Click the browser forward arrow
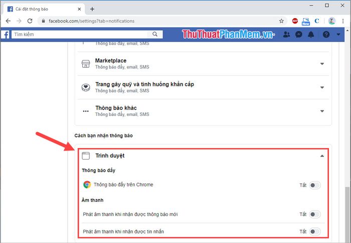The image size is (351, 243). click(x=19, y=21)
